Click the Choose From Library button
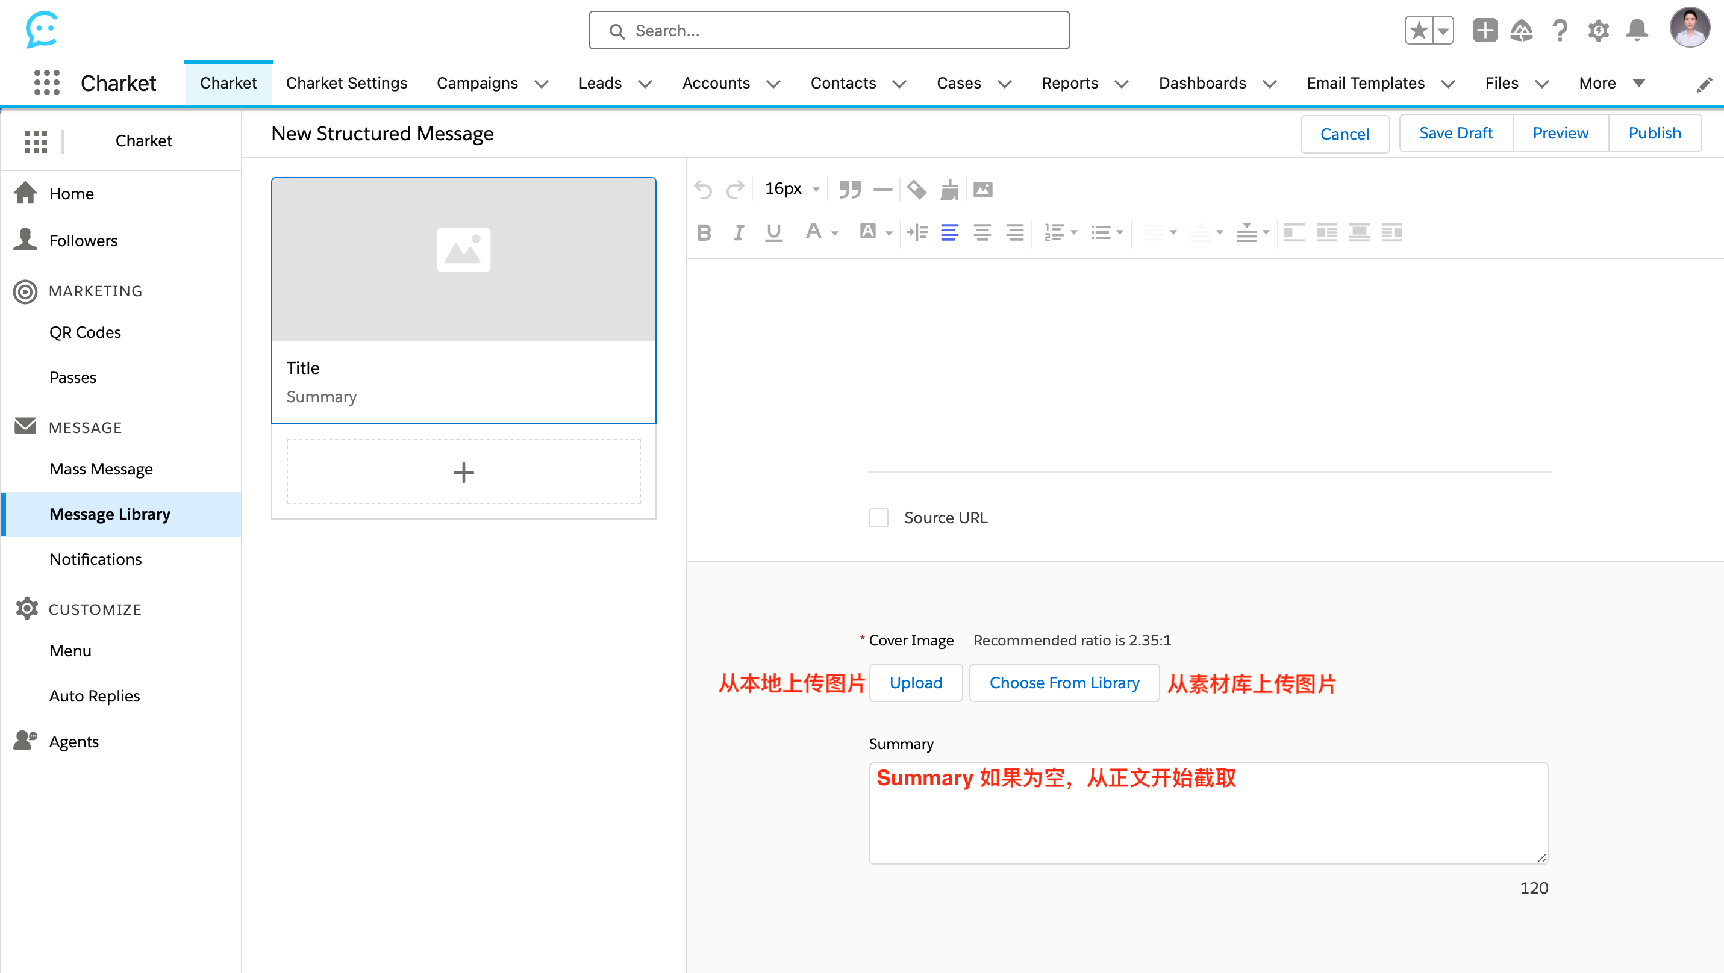 1064,682
